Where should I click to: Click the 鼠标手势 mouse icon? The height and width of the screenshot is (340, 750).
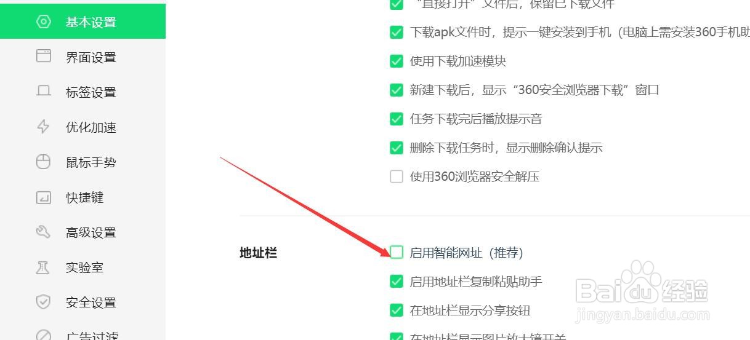point(44,162)
